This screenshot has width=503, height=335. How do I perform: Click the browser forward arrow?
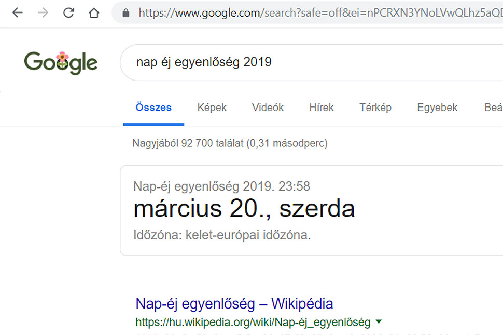(x=43, y=13)
